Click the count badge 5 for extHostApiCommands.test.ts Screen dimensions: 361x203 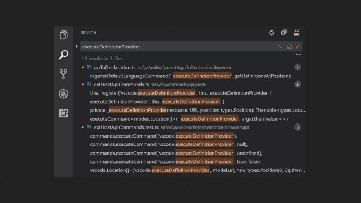point(297,127)
